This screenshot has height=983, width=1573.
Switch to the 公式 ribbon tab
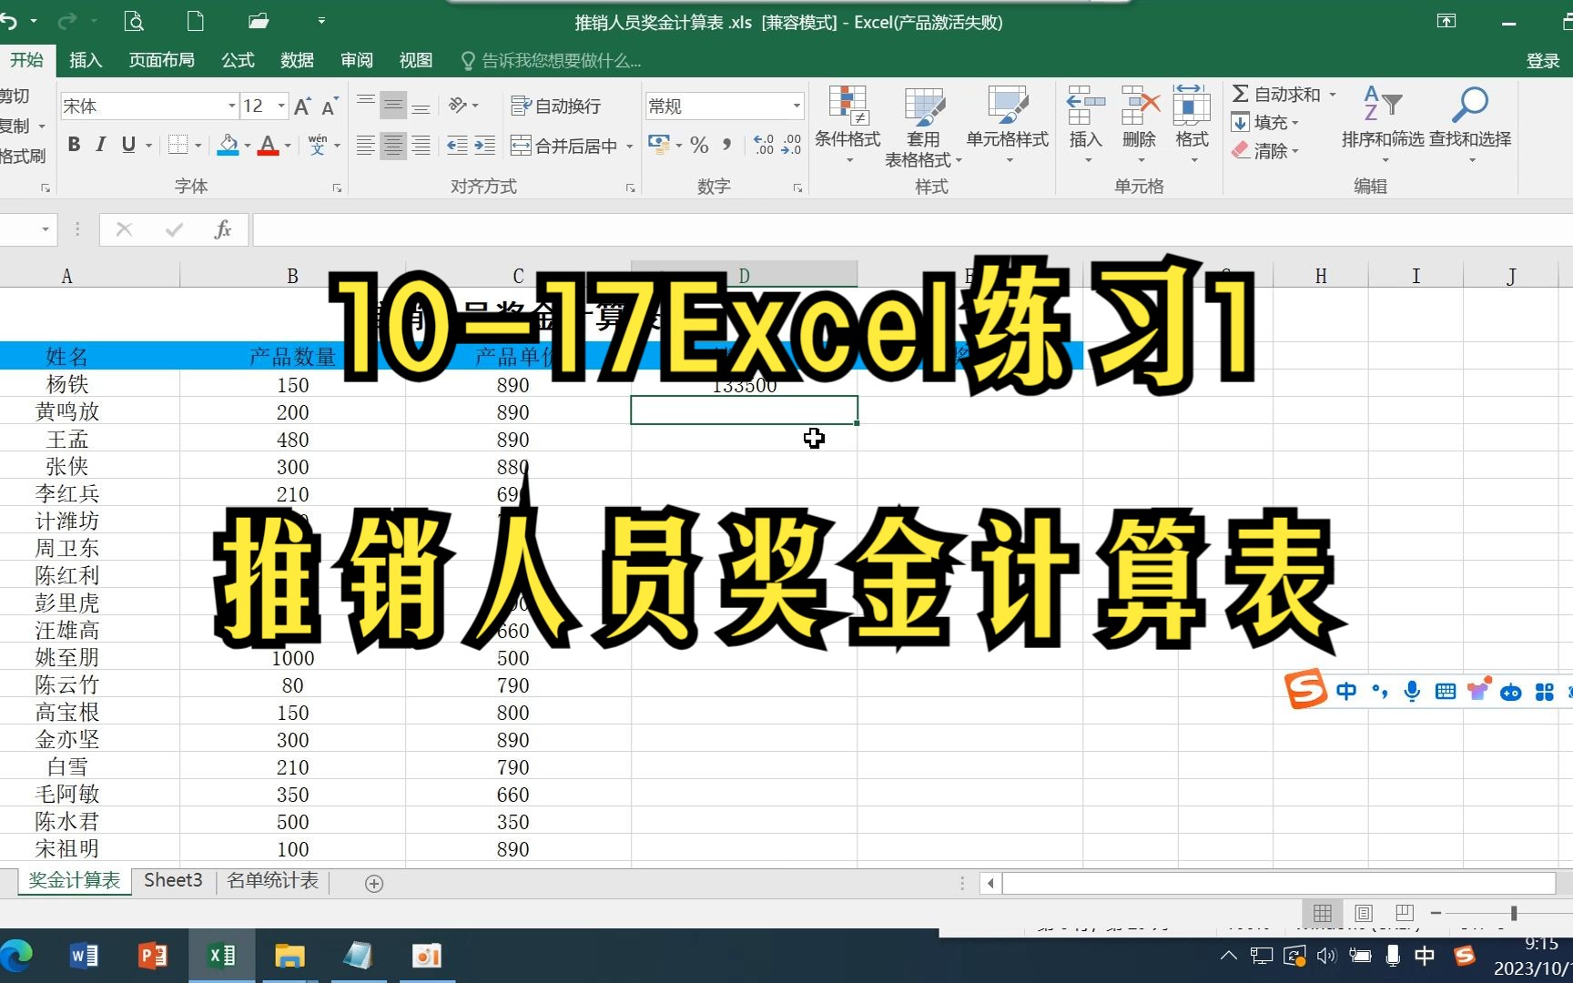[237, 60]
